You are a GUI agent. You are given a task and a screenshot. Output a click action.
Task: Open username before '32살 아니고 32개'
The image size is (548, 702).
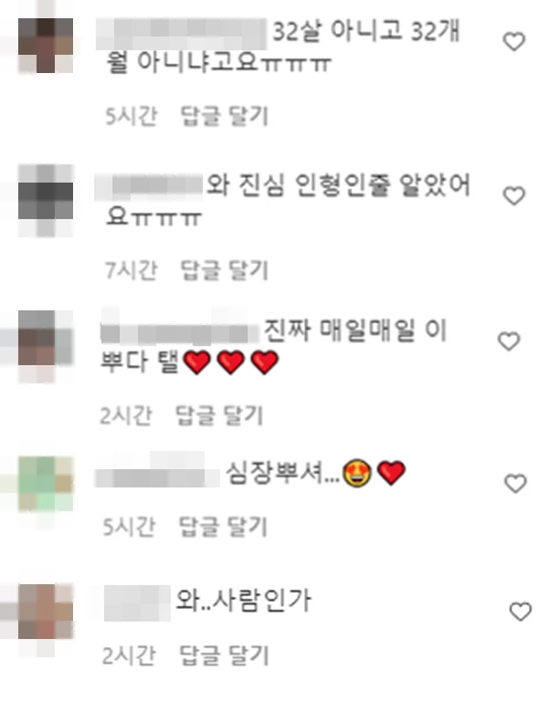point(182,34)
